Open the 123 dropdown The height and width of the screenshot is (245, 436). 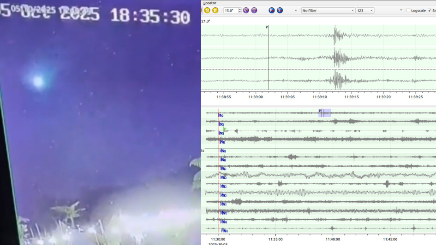point(364,10)
